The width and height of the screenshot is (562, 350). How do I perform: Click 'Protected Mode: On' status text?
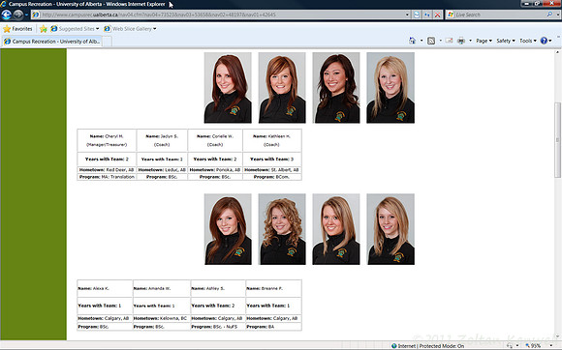(x=442, y=346)
